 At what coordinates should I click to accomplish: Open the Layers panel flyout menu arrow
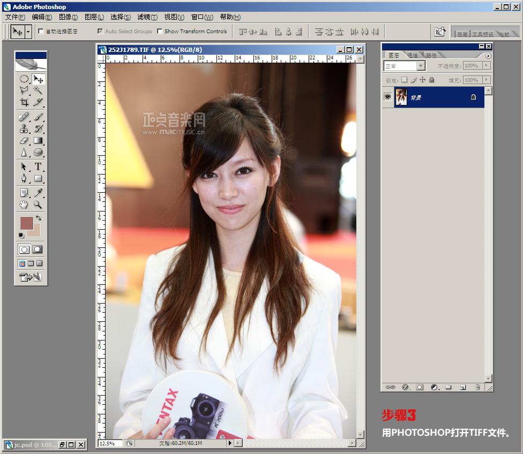click(x=488, y=56)
